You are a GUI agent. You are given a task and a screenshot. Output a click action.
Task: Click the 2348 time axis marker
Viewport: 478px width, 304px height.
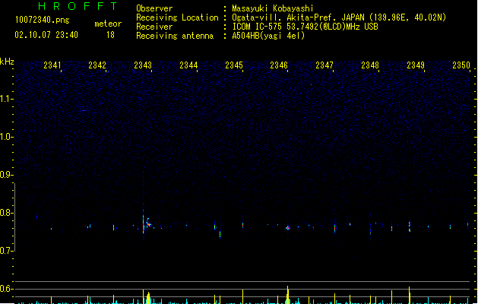370,65
